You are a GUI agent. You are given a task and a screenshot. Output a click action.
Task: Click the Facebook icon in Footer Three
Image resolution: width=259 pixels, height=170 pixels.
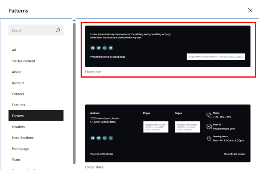(x=92, y=138)
